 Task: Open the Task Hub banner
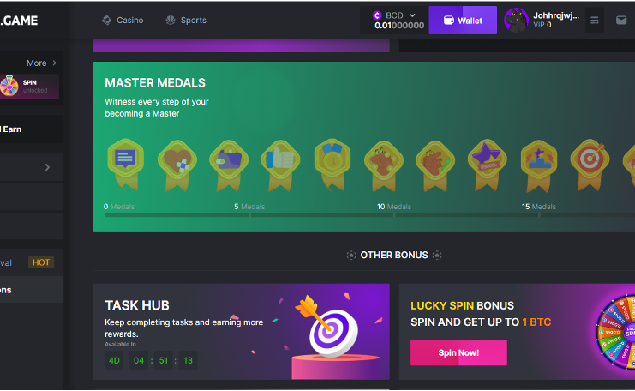242,332
